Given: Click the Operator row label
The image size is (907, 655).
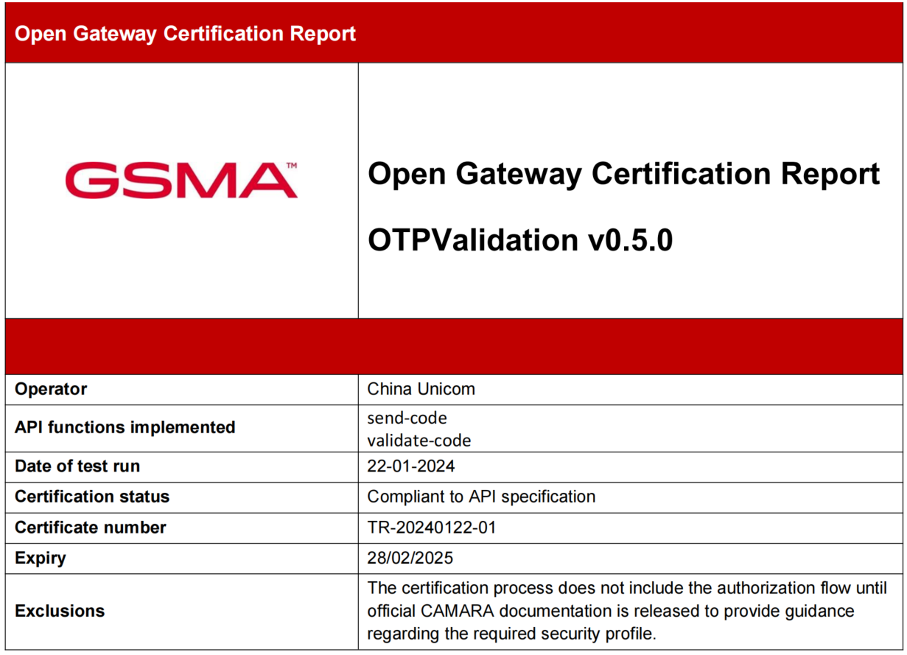Looking at the screenshot, I should tap(44, 389).
